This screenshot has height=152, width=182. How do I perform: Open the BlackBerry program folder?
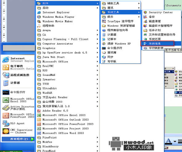(x=67, y=146)
